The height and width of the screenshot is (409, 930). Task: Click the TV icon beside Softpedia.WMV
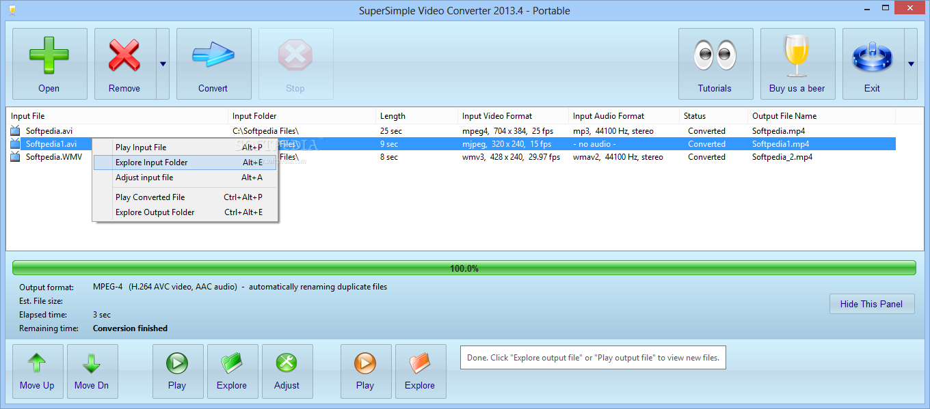15,156
